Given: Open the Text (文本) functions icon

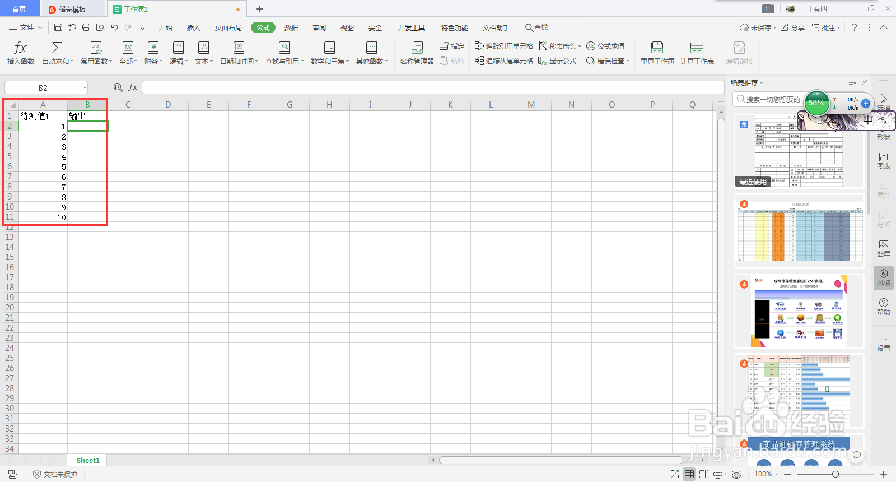Looking at the screenshot, I should tap(204, 48).
